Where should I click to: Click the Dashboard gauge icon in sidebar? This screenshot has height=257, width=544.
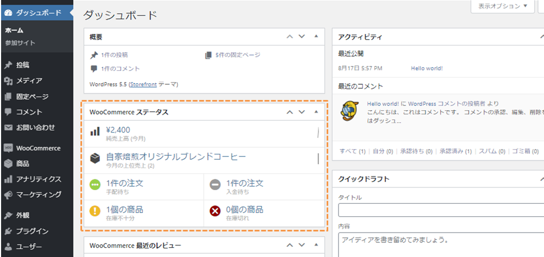(x=9, y=13)
